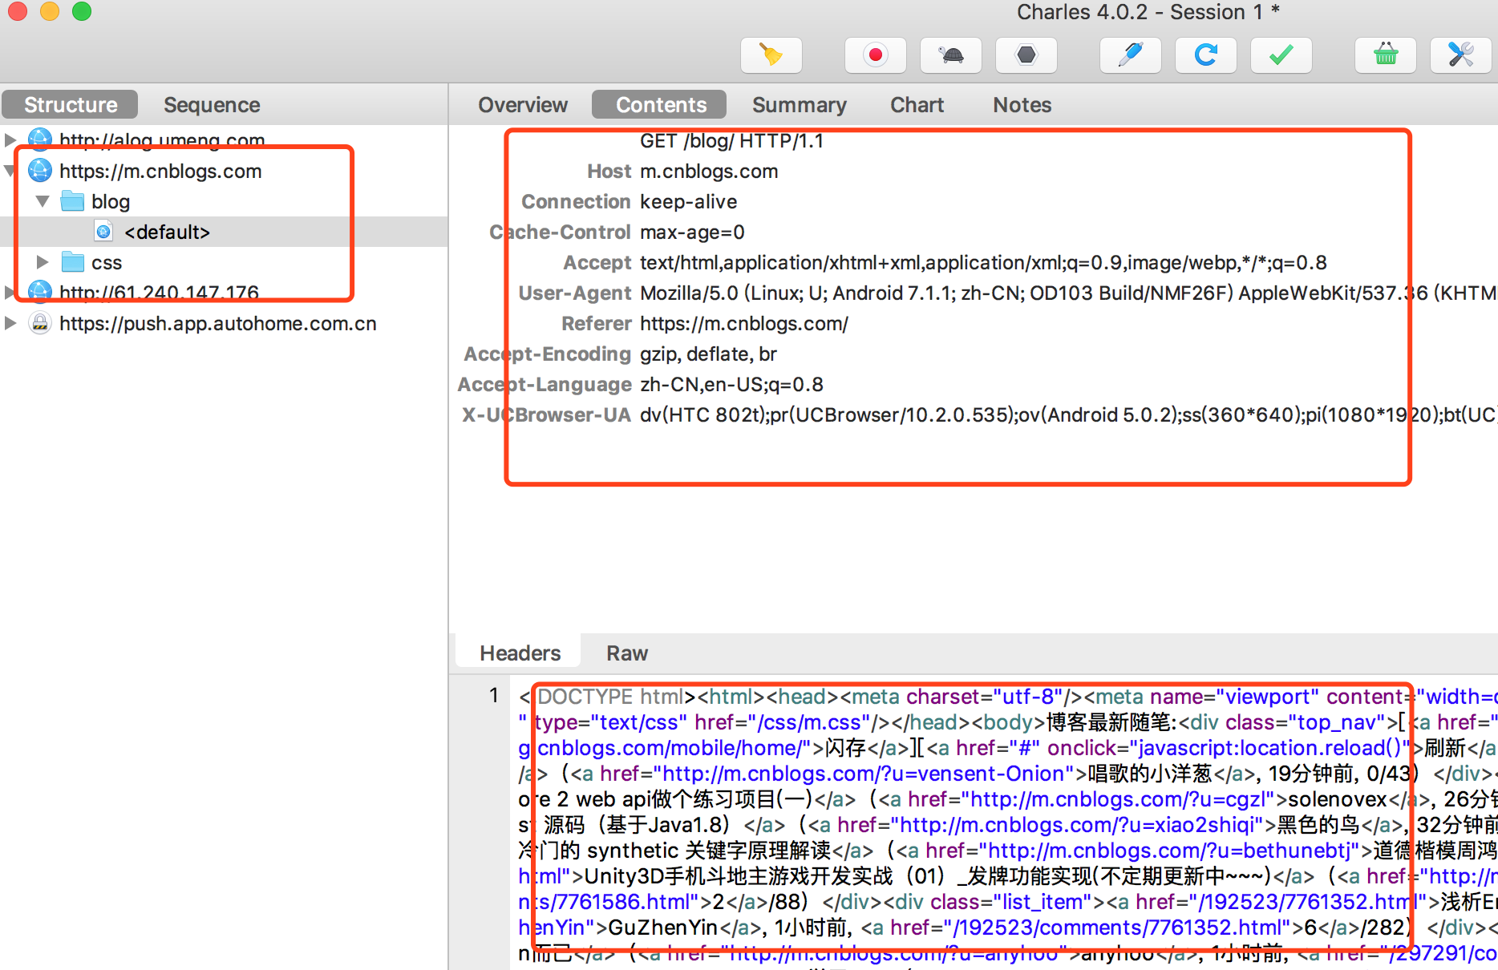Select the Headers sub-tab

520,653
